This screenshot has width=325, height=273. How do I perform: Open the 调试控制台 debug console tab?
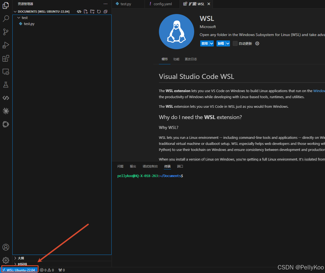pyautogui.click(x=150, y=166)
